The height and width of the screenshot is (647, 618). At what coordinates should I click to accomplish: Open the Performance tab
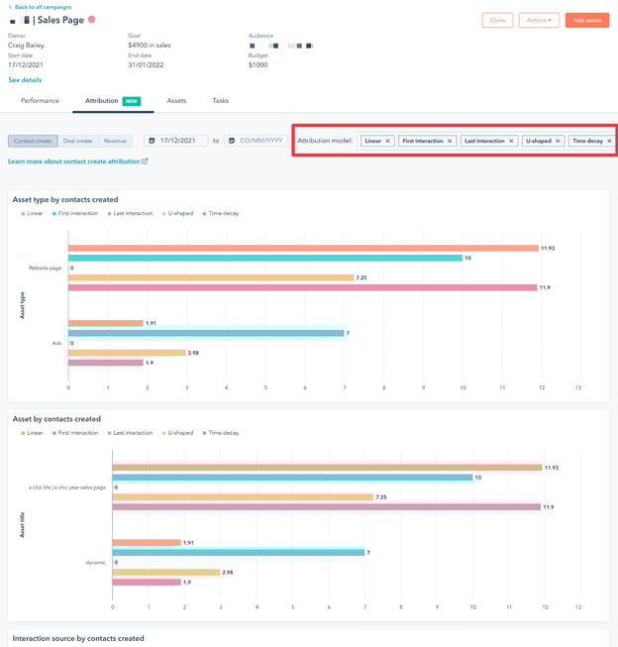[40, 101]
